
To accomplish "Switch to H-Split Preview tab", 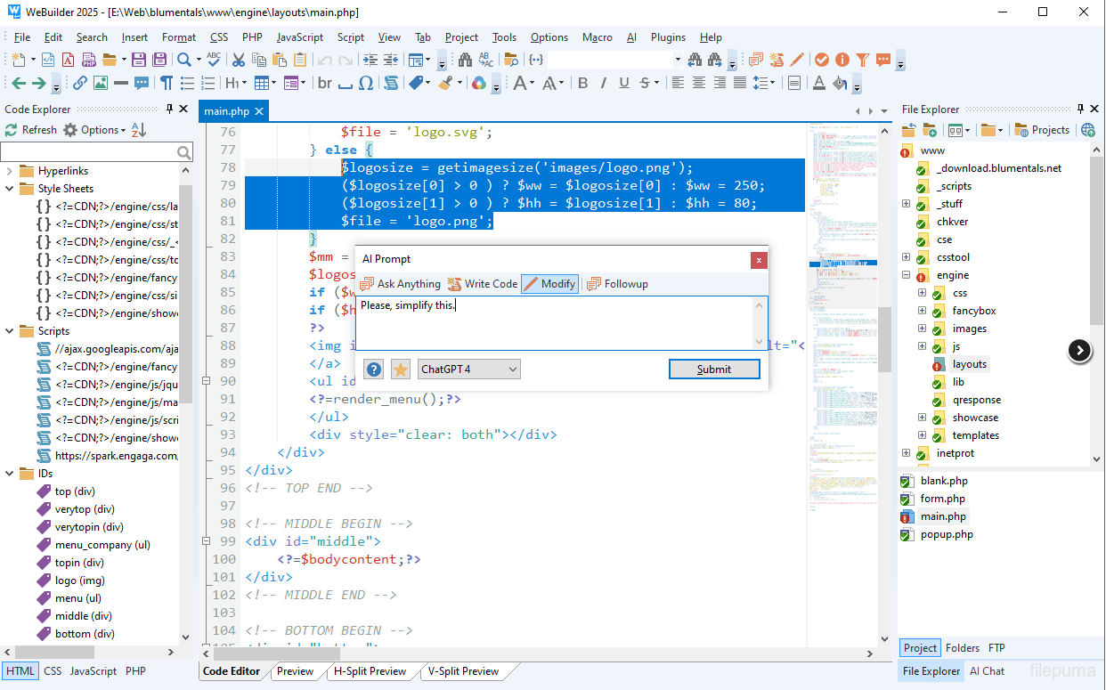I will point(370,671).
